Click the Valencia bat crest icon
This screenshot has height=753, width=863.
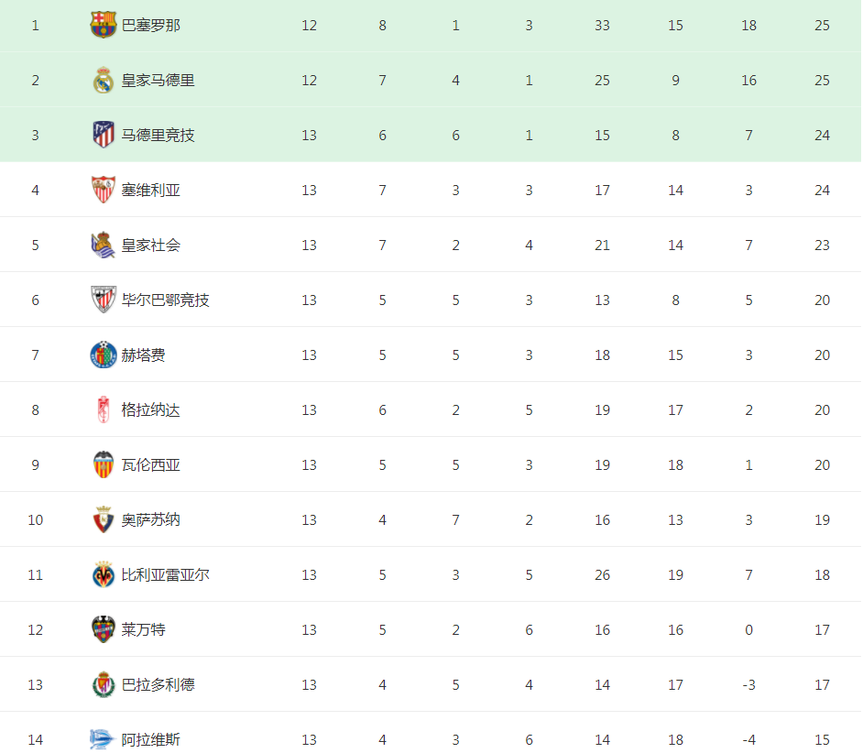point(104,464)
